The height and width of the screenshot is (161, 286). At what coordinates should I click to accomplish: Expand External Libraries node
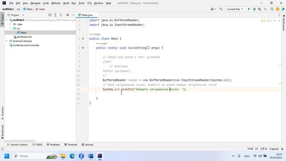(x=7, y=41)
